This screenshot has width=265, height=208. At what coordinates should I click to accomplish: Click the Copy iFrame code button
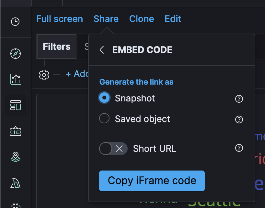152,181
